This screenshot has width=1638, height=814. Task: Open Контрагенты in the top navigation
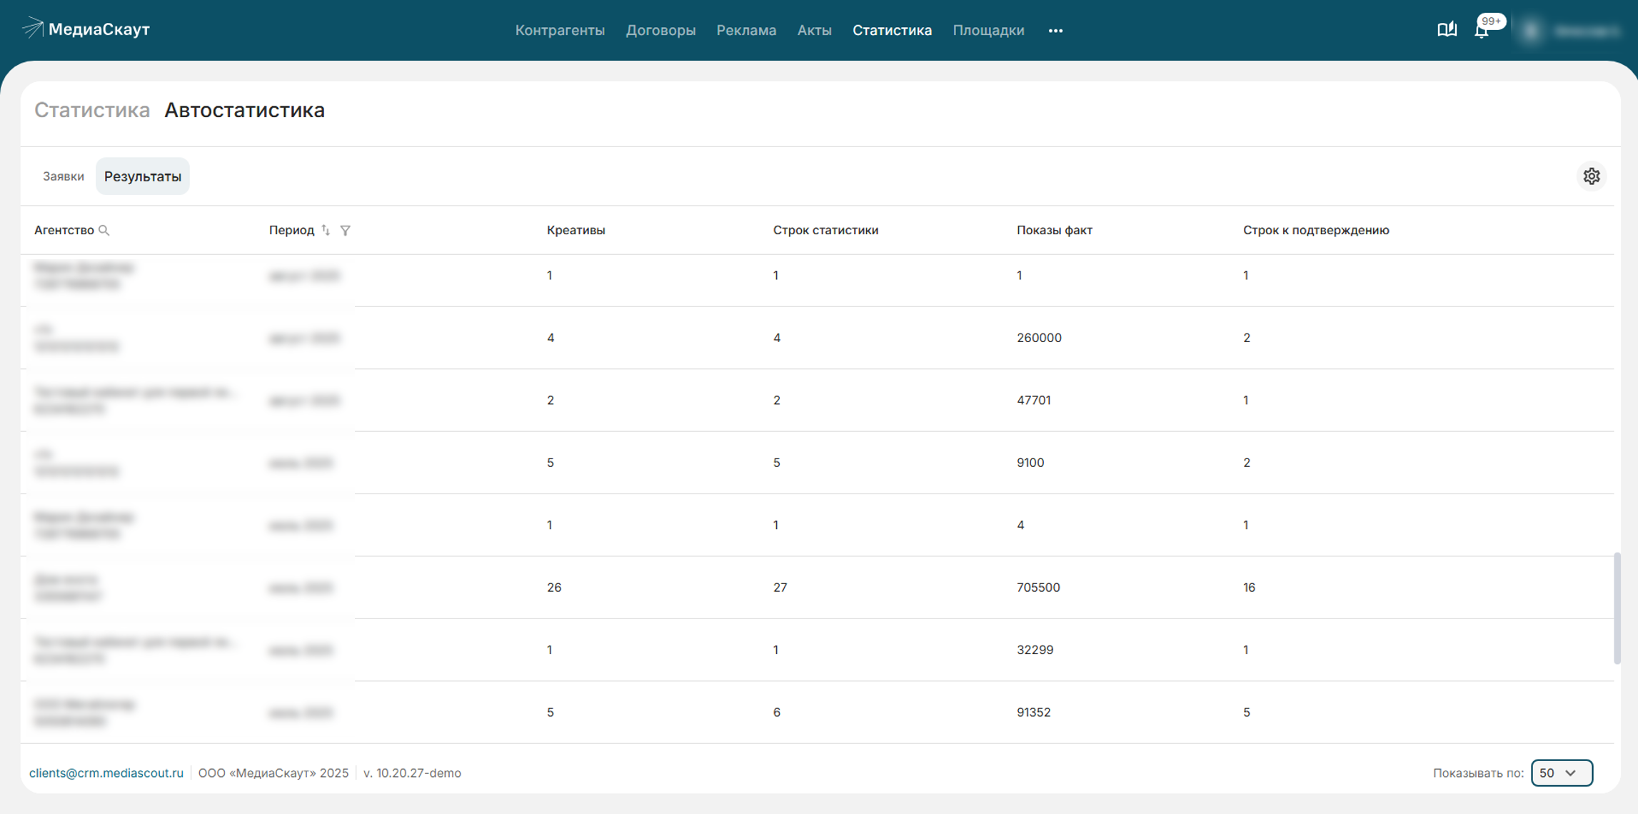click(x=560, y=30)
